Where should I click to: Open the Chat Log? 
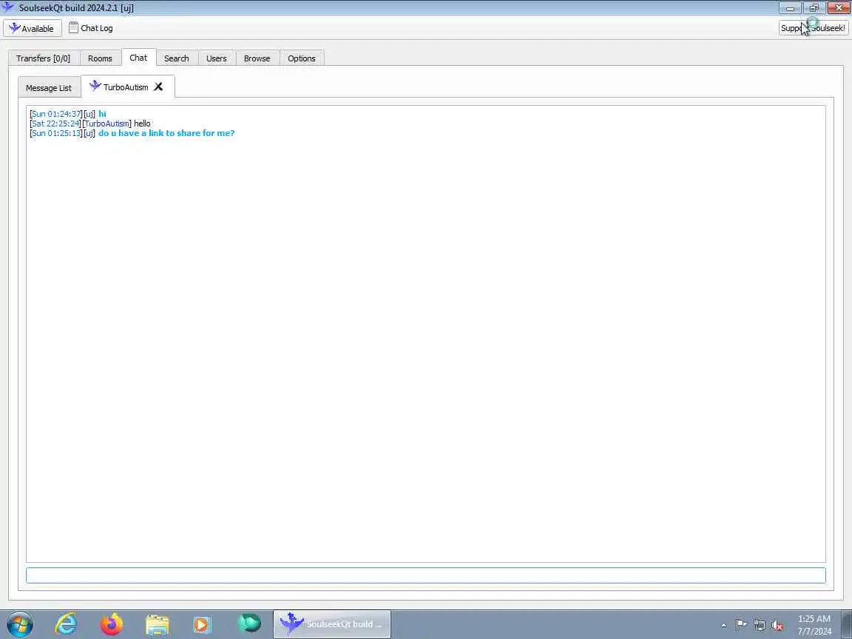tap(91, 28)
